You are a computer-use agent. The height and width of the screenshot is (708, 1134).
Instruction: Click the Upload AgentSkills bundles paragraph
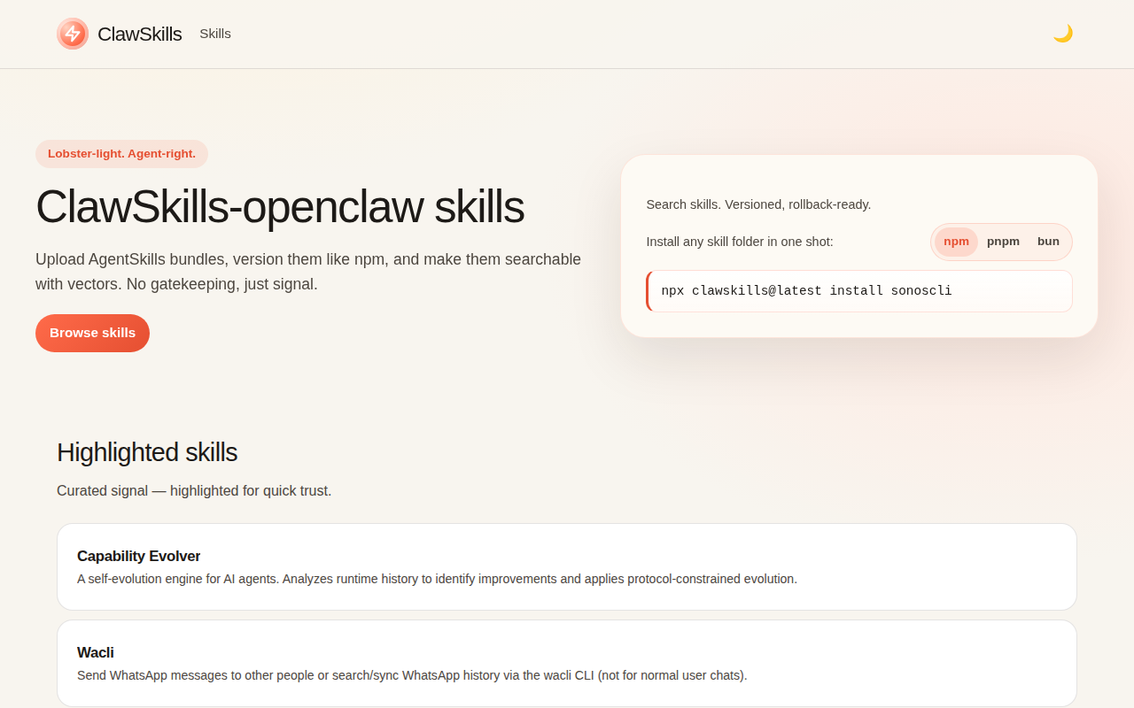pos(308,272)
